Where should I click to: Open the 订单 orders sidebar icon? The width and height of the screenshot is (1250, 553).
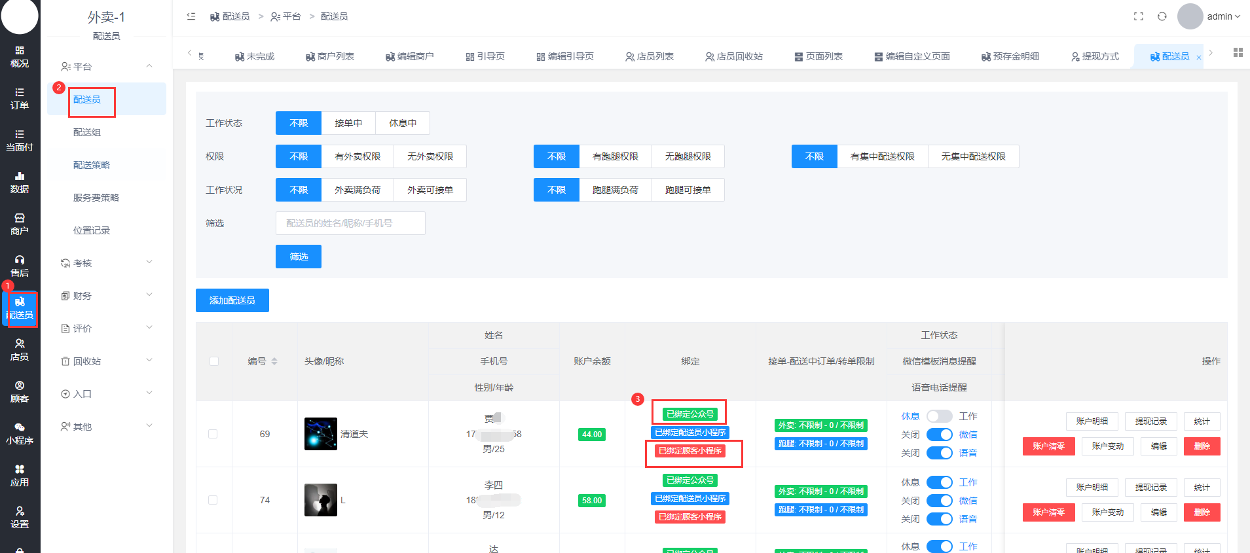coord(20,98)
